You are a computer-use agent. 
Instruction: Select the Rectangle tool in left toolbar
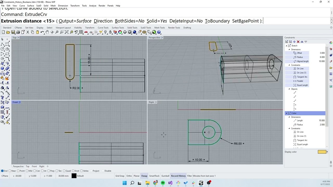[x=7, y=54]
